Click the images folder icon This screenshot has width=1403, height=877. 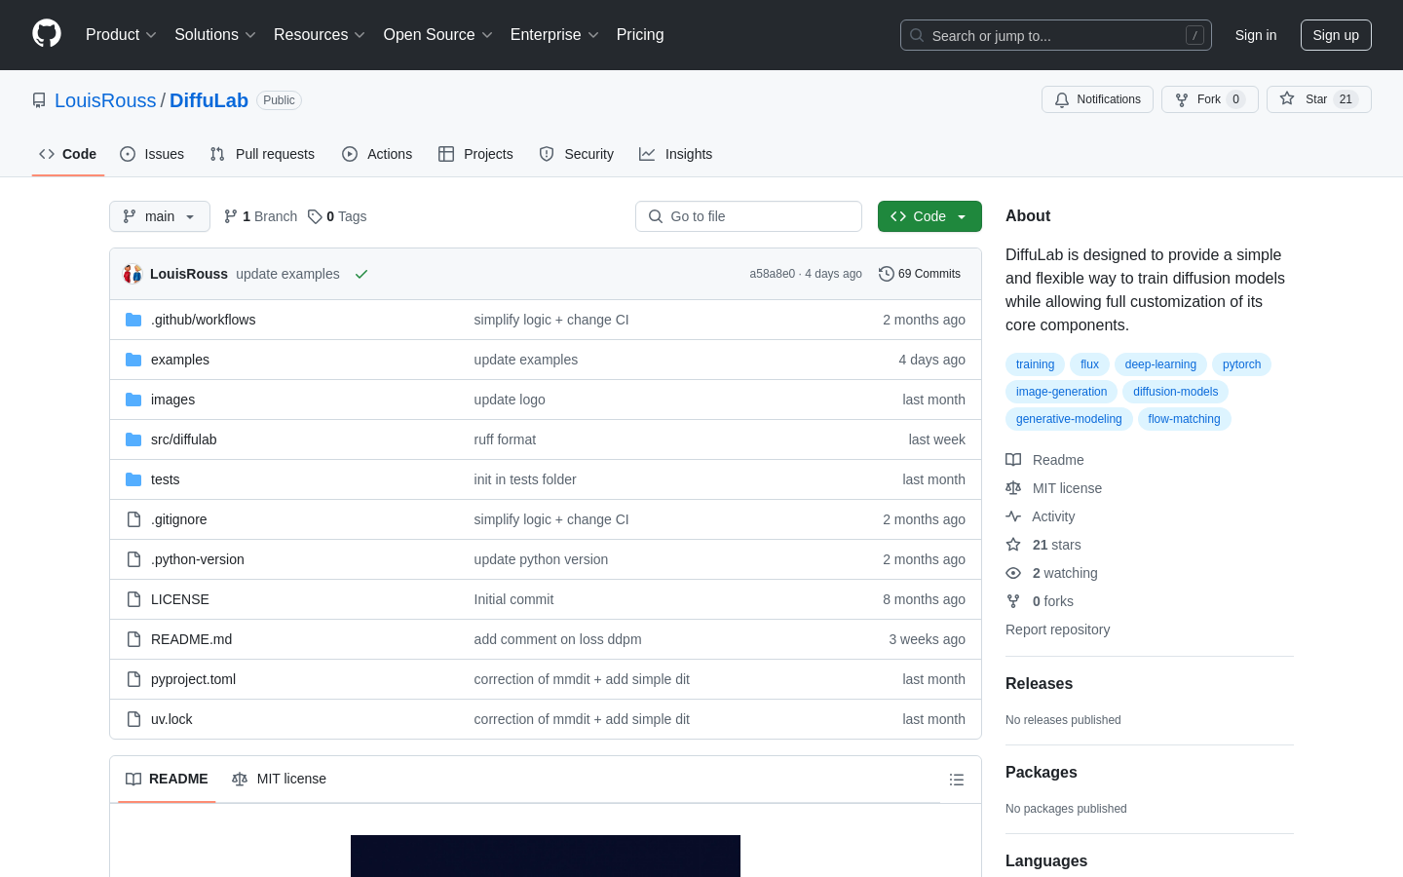(133, 400)
